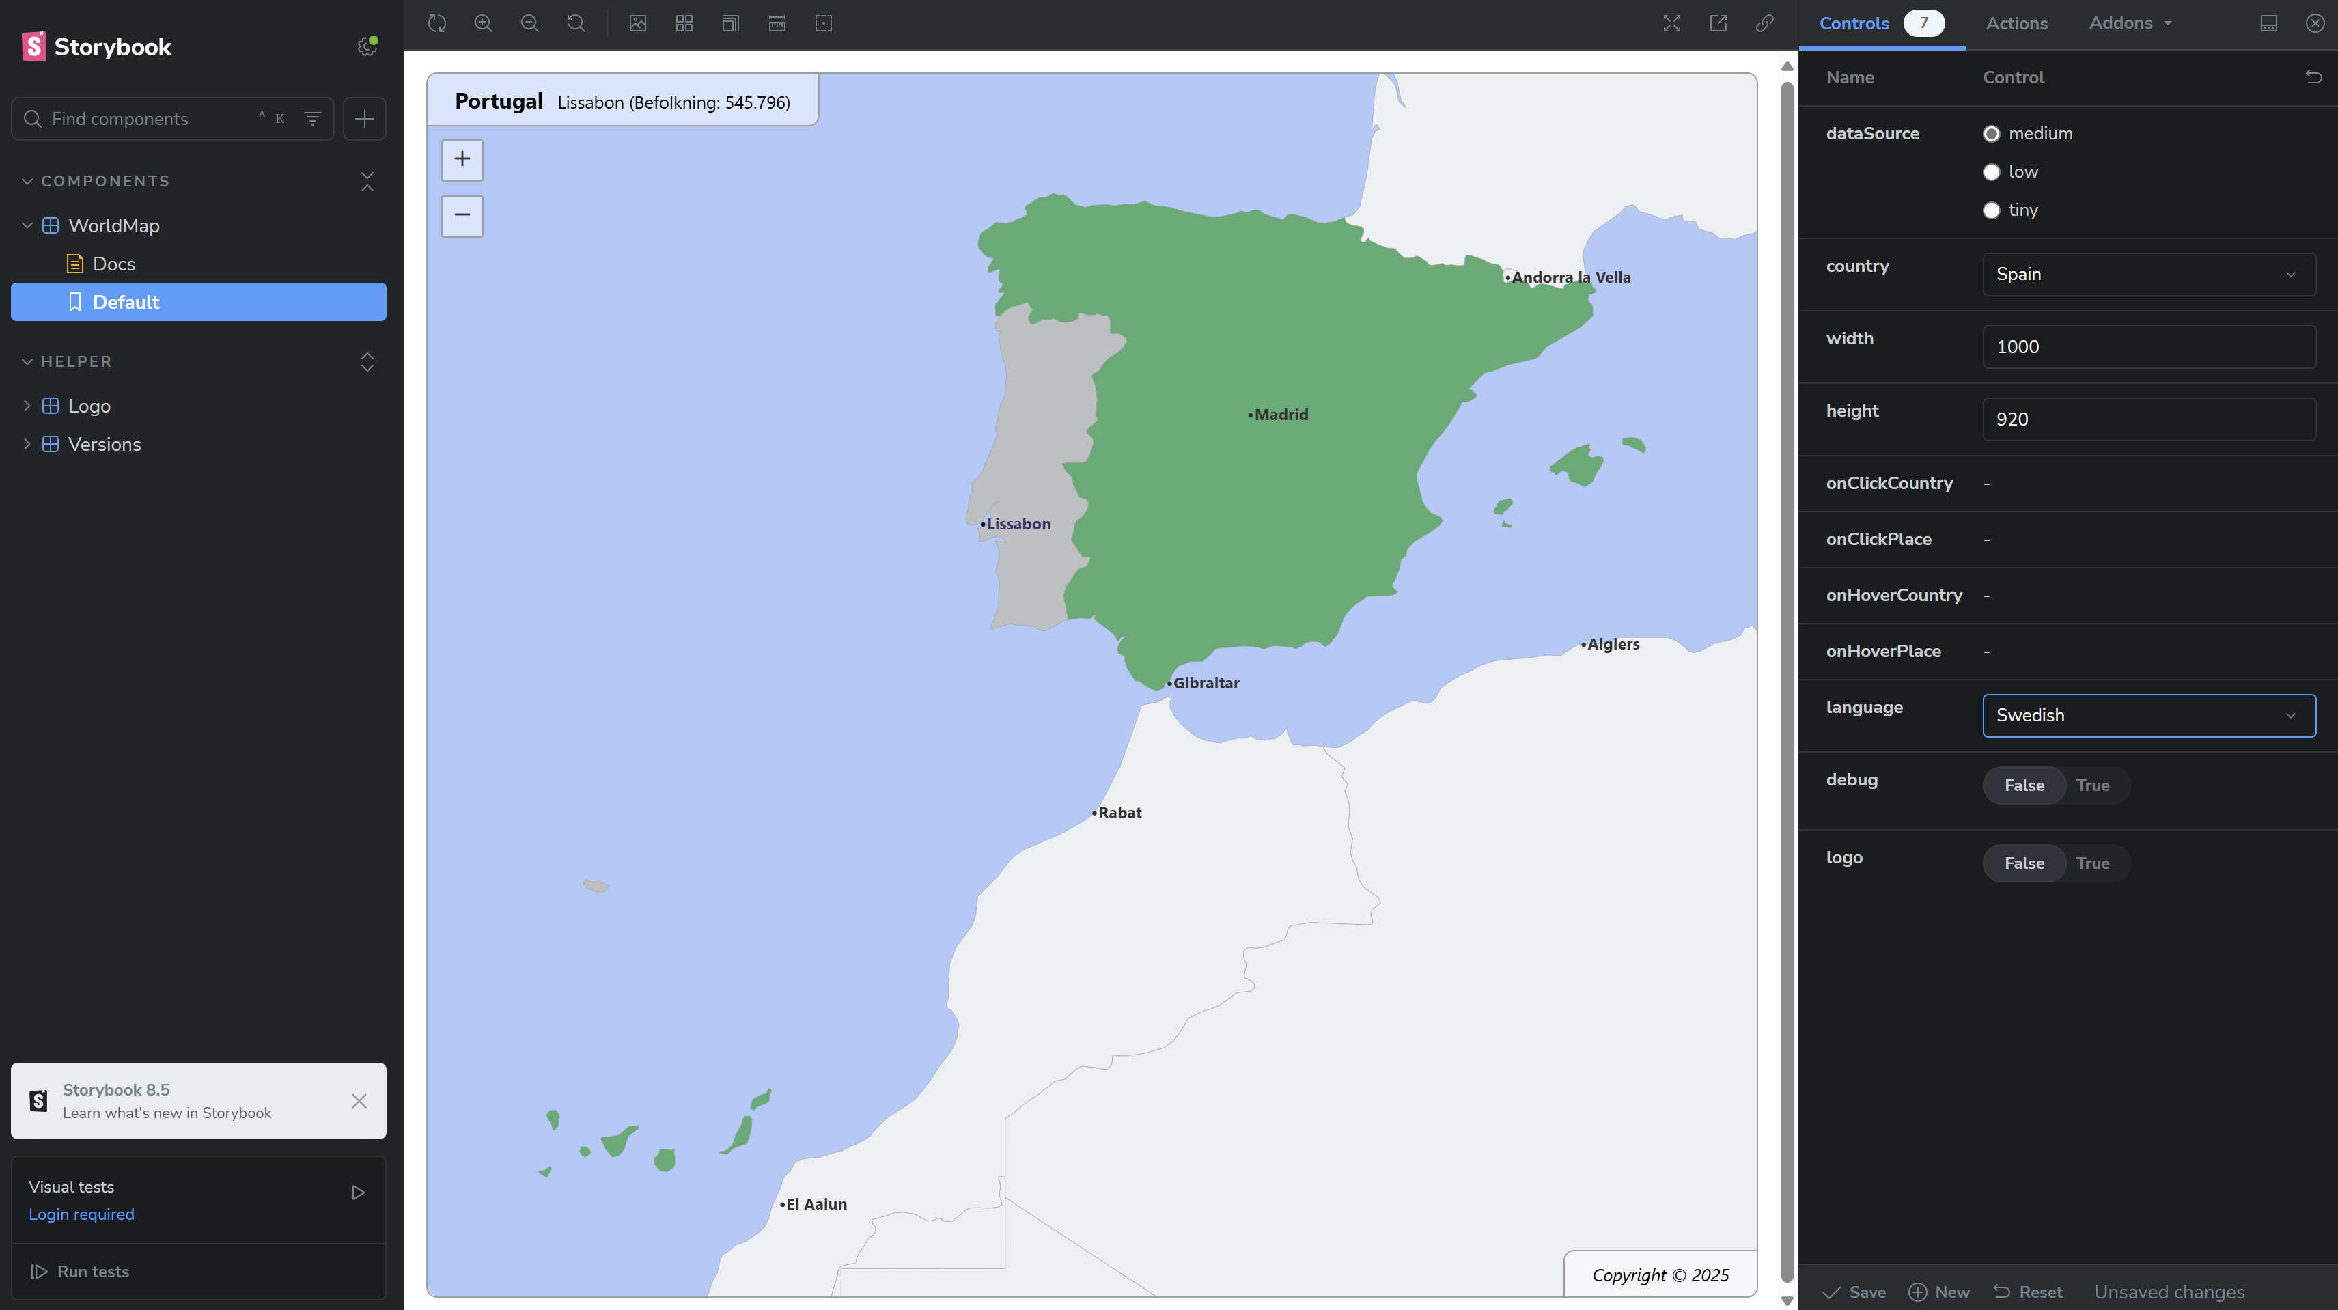Screen dimensions: 2338x1310
Task: Open the language dropdown showing Swedish
Action: 2148,715
